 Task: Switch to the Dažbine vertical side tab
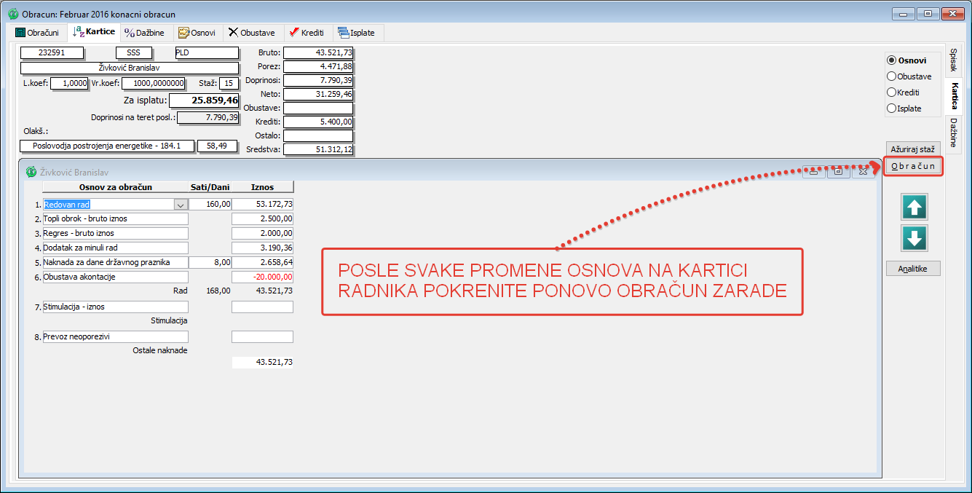[953, 132]
